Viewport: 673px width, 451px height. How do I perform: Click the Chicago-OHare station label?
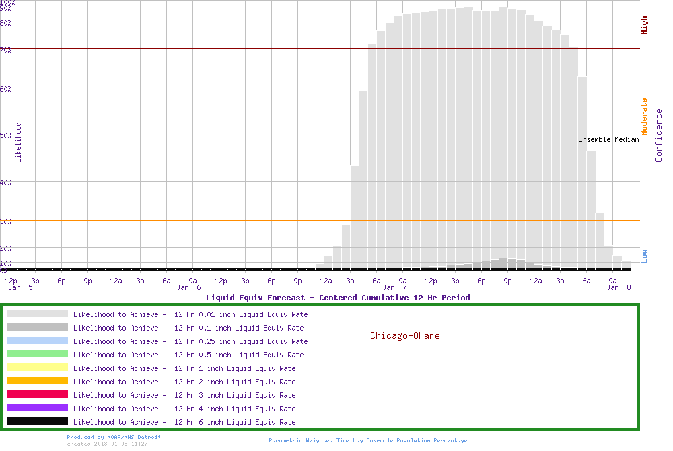click(404, 335)
